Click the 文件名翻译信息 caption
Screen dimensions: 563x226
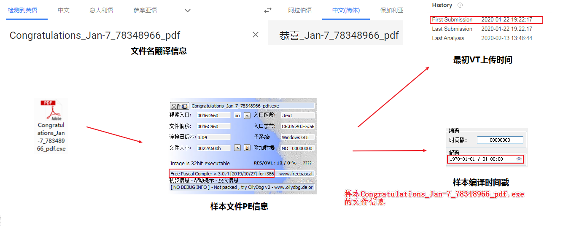pyautogui.click(x=159, y=51)
